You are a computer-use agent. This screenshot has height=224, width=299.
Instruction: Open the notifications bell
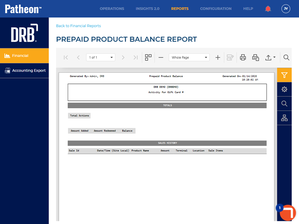click(268, 9)
